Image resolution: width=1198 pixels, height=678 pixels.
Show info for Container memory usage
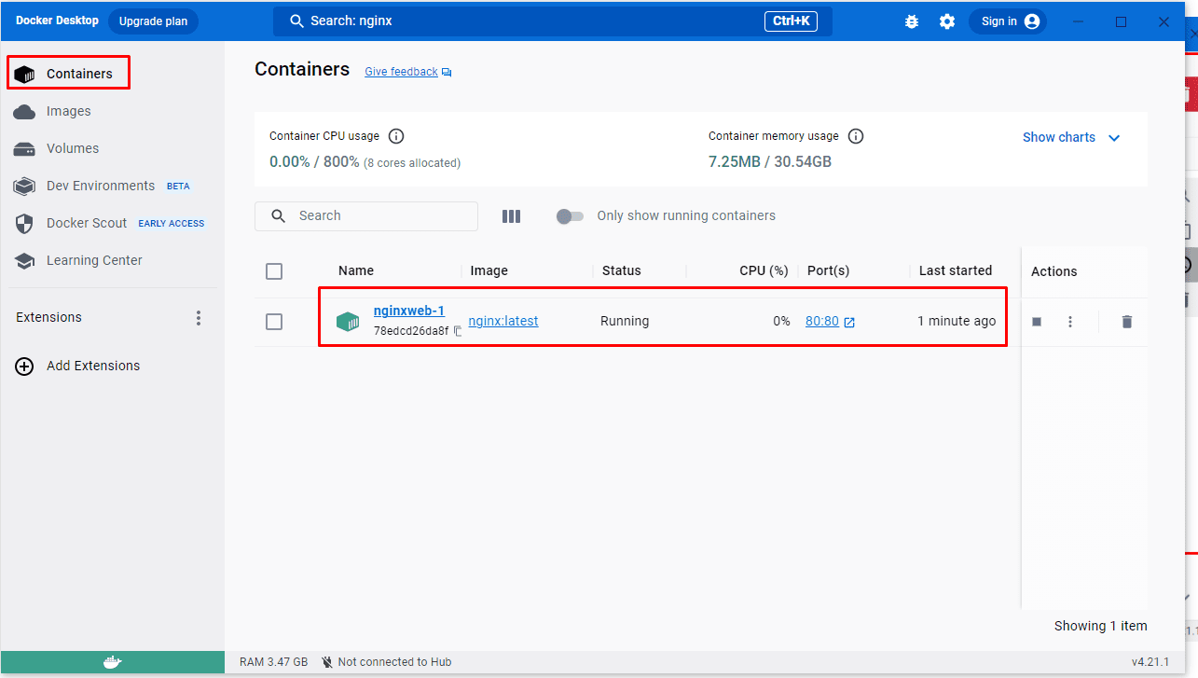(856, 136)
